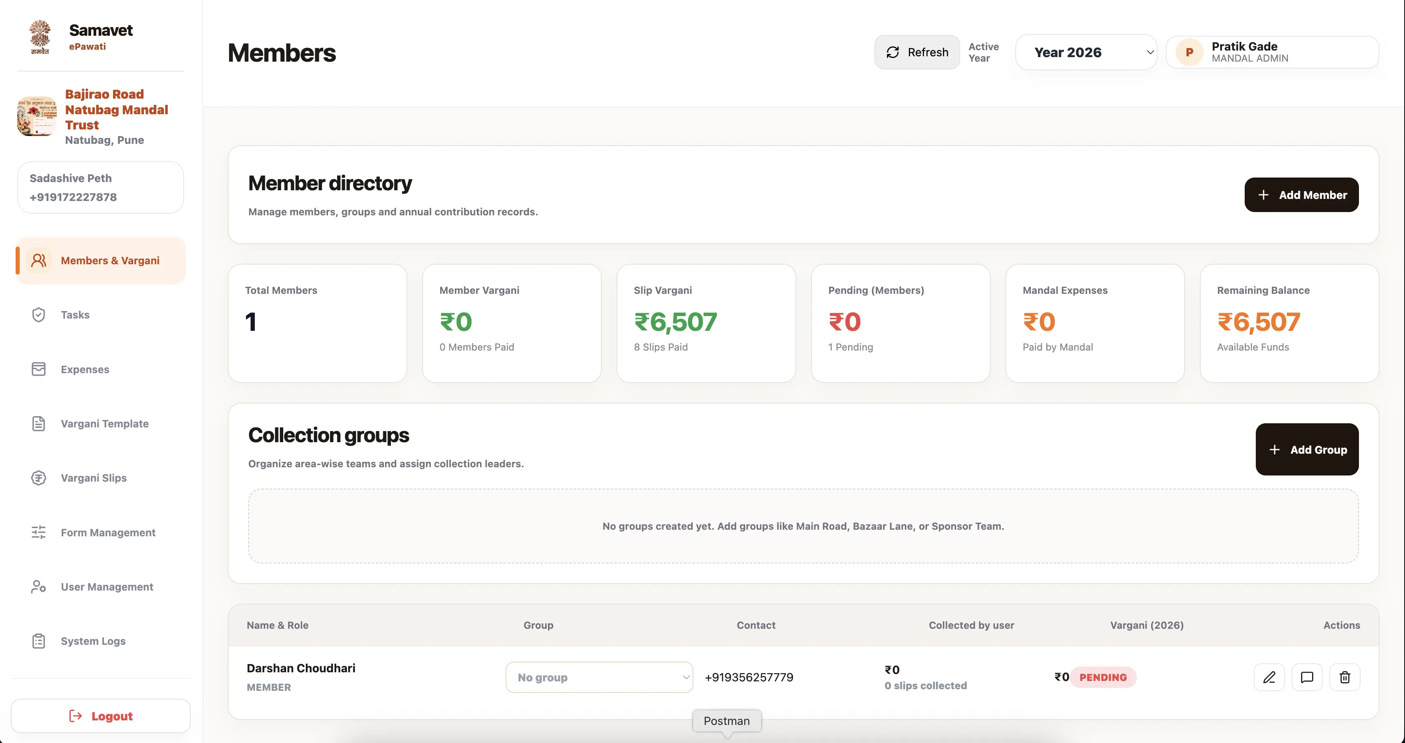Click the Postman tooltip label

pyautogui.click(x=726, y=721)
